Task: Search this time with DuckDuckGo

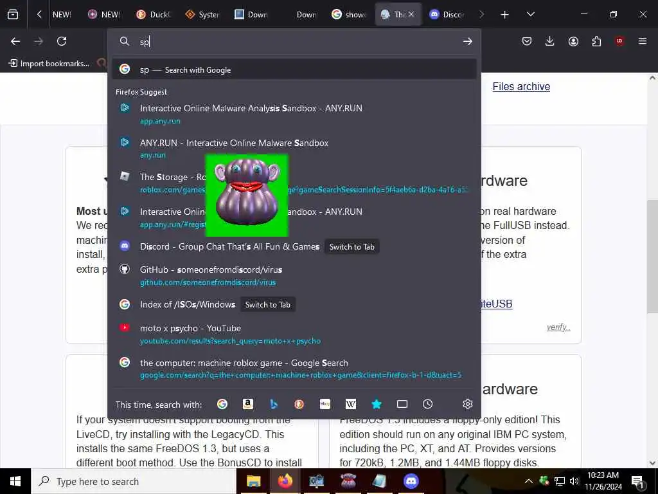Action: [x=299, y=404]
